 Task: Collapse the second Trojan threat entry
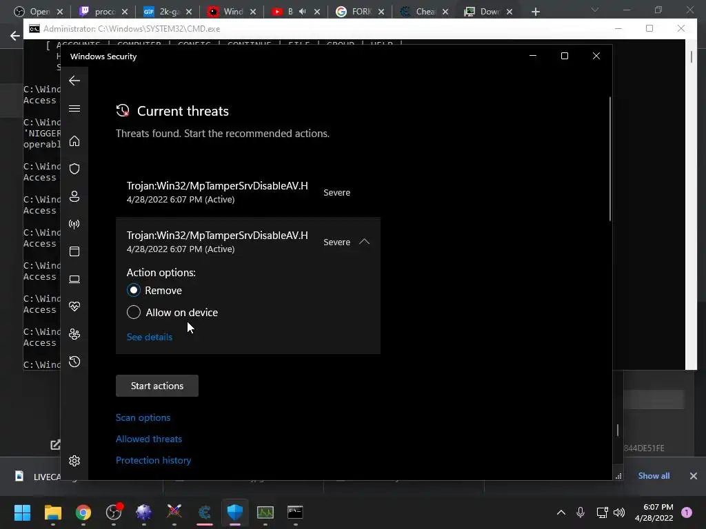364,242
